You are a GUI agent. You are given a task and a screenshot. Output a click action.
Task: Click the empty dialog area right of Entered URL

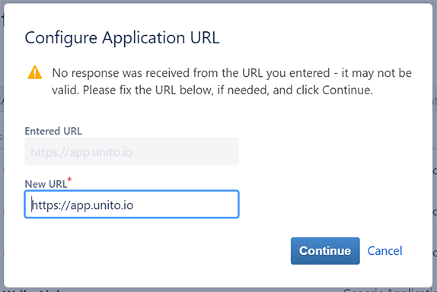click(334, 151)
